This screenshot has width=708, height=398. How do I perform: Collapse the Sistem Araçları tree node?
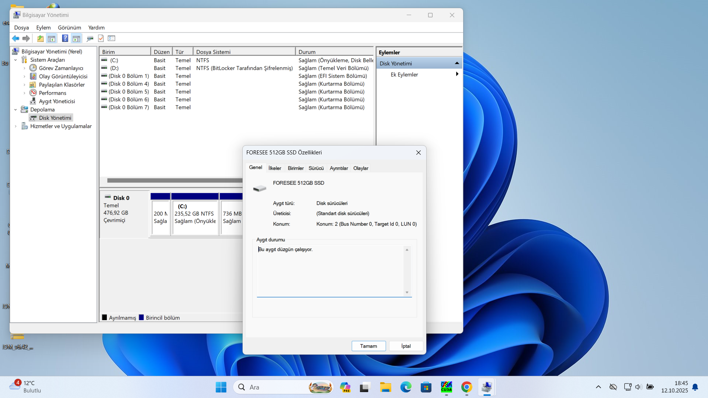tap(15, 60)
